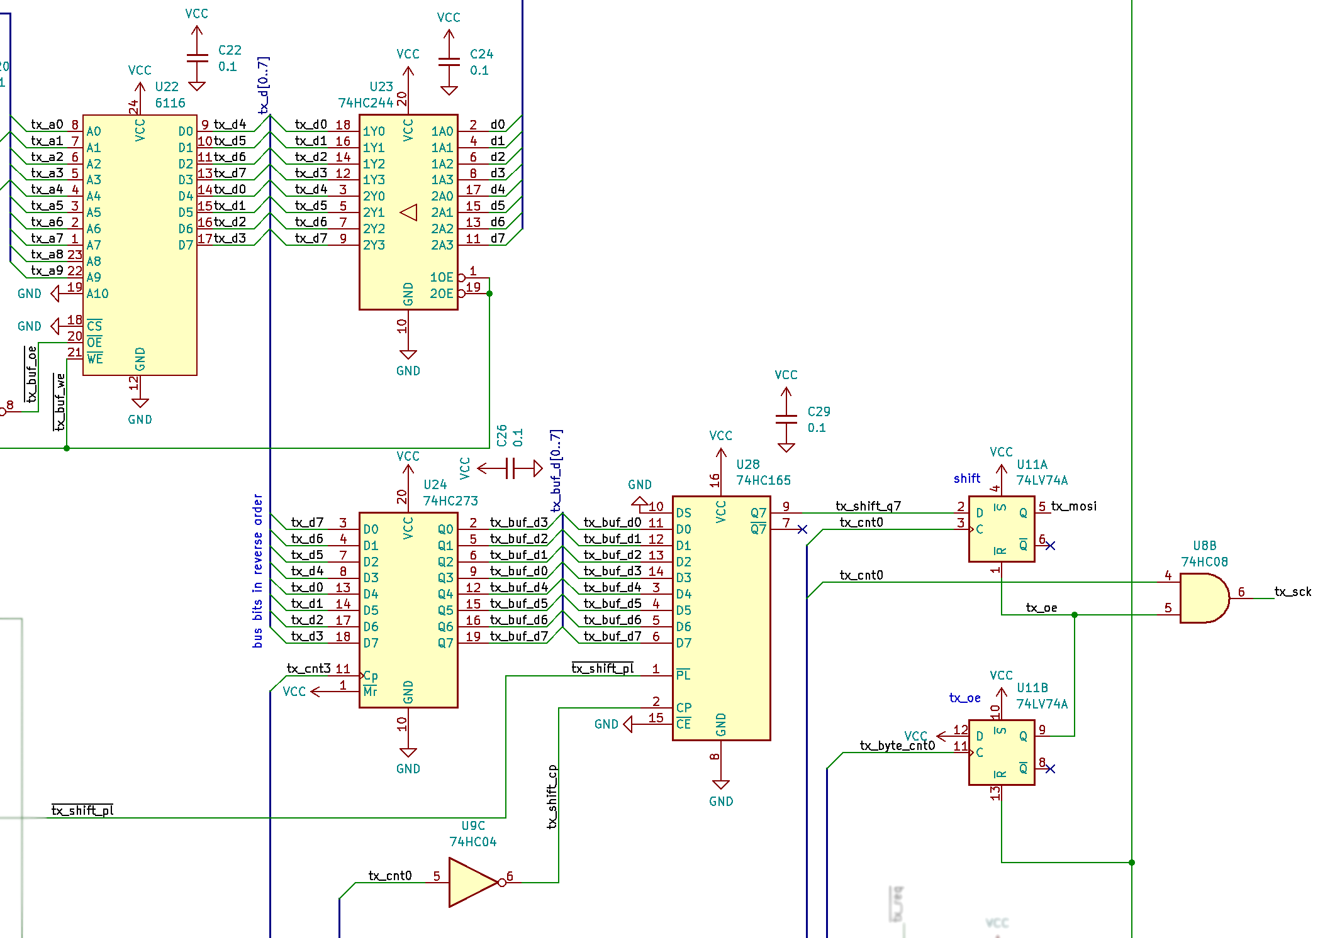Click the tx_shift_pl label on the lower left wire
1330x938 pixels.
coord(82,810)
